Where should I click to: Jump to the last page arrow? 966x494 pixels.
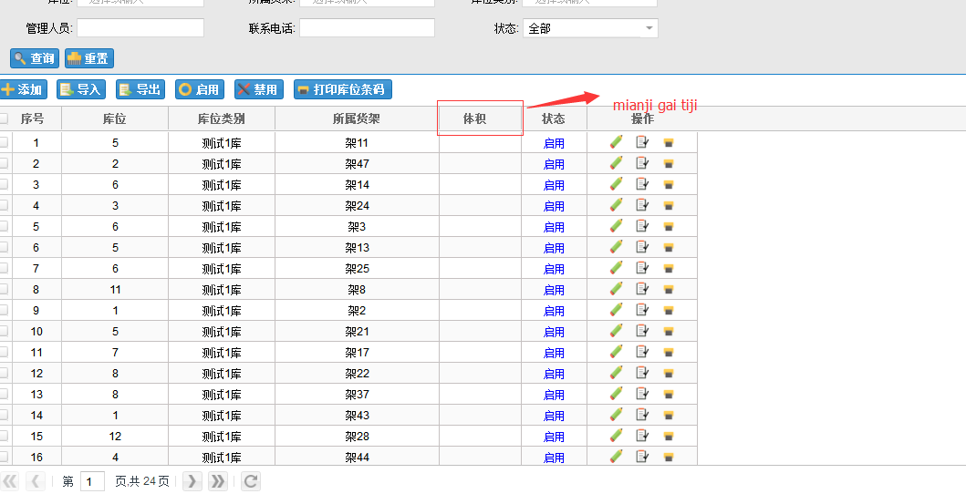point(218,481)
